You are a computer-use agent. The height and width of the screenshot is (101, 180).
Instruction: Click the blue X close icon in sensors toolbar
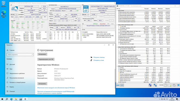tap(178, 85)
